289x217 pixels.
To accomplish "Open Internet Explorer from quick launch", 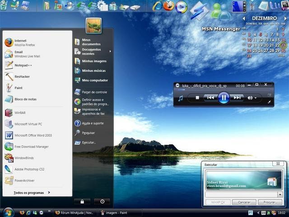I will pos(28,212).
